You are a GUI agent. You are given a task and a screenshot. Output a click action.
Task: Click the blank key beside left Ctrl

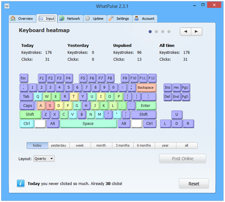pyautogui.click(x=40, y=124)
